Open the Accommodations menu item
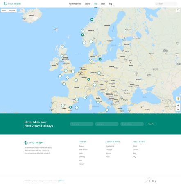 75,4
